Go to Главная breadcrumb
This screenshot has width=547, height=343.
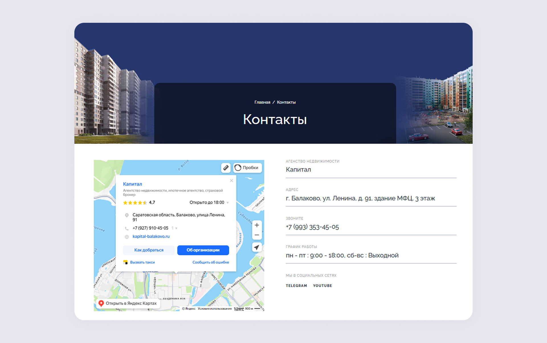(262, 102)
